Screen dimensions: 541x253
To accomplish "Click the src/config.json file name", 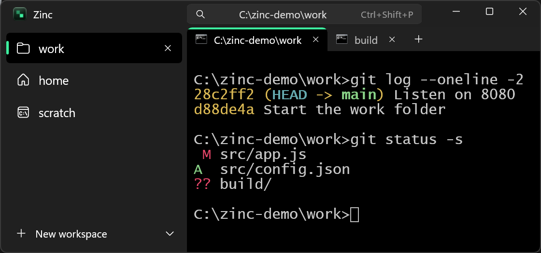I will coord(285,169).
